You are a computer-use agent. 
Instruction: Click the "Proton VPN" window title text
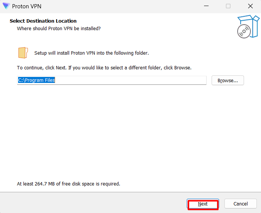click(x=27, y=6)
